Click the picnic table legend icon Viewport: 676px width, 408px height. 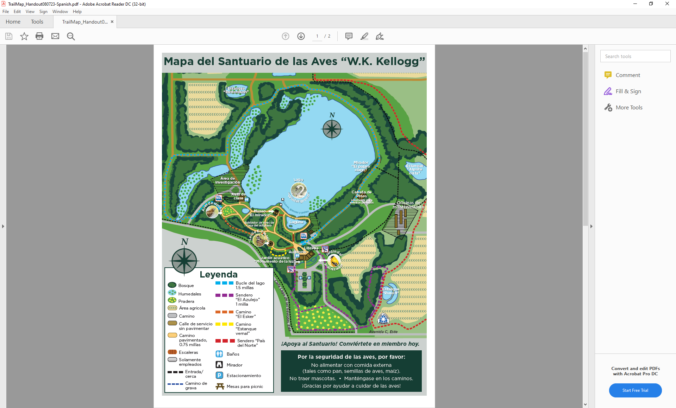(x=220, y=386)
